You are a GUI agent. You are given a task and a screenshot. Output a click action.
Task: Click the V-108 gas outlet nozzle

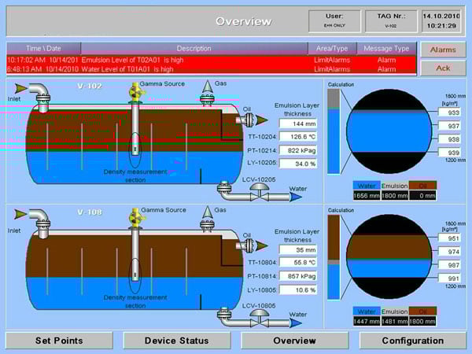point(206,216)
